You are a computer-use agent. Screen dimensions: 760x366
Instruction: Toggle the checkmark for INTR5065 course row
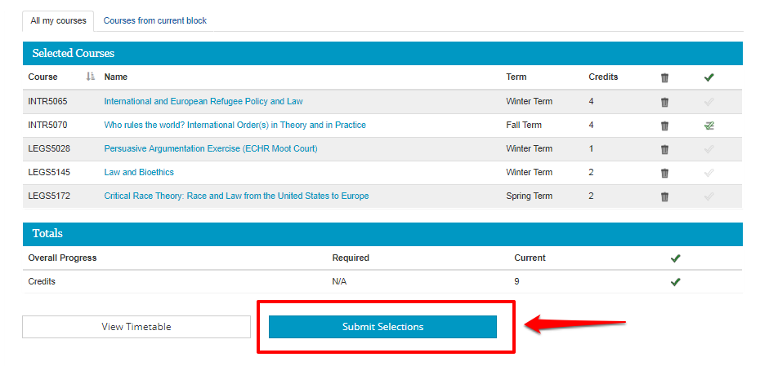pos(709,102)
